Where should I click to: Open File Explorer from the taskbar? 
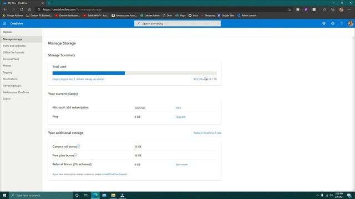[x=113, y=195]
